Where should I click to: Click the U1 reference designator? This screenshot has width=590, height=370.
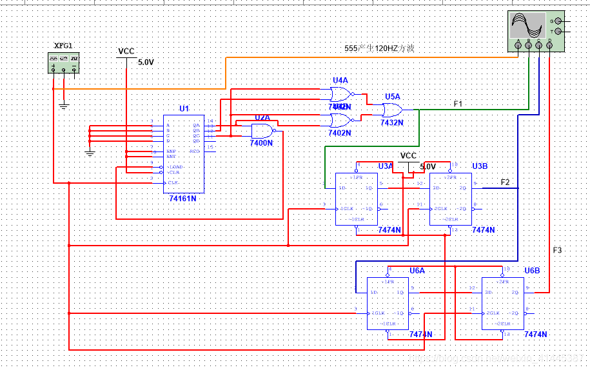click(x=184, y=109)
